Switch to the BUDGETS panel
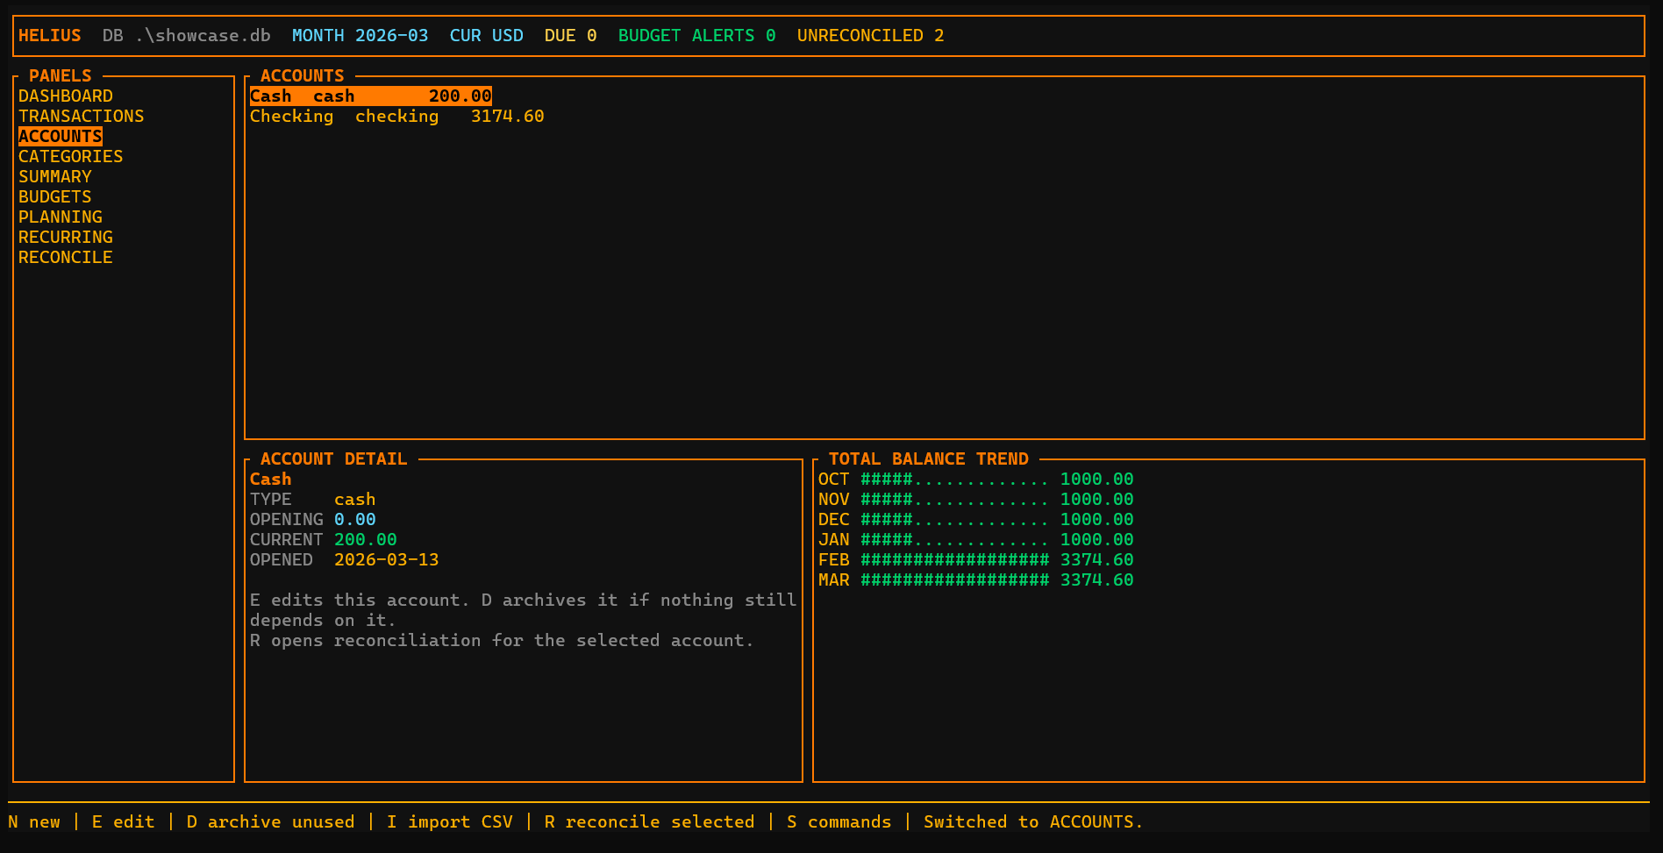 tap(54, 196)
